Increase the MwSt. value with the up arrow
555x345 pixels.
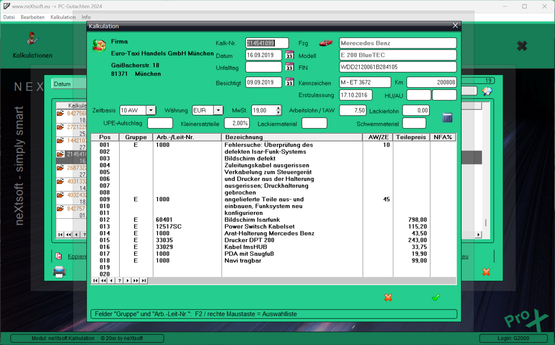278,108
